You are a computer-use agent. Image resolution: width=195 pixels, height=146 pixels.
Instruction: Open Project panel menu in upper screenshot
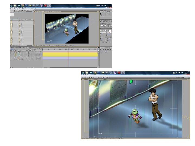(x=33, y=12)
